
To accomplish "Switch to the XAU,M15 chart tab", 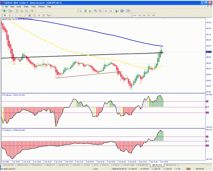I will [76, 165].
